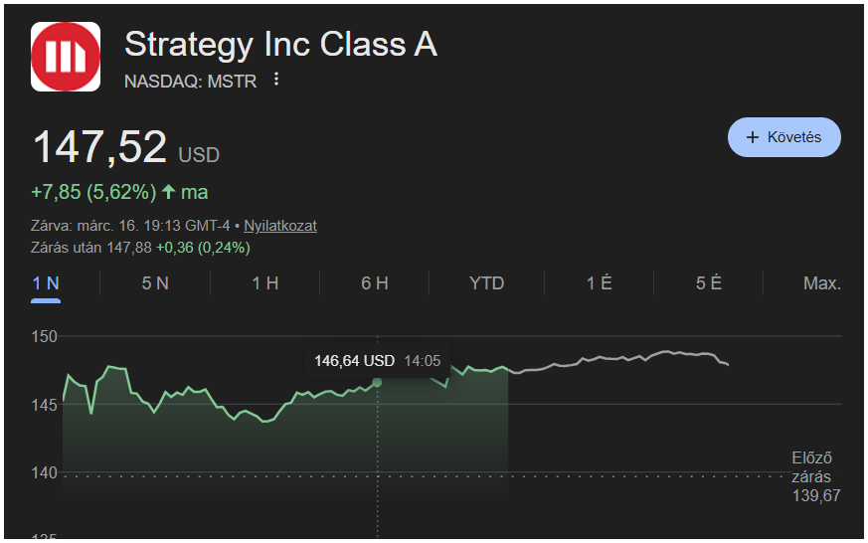Image resolution: width=868 pixels, height=543 pixels.
Task: Open the Nyilatkozat disclaimer link
Action: coord(280,226)
